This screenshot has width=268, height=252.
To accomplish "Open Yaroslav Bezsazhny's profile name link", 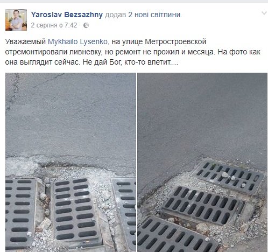I will coord(67,15).
